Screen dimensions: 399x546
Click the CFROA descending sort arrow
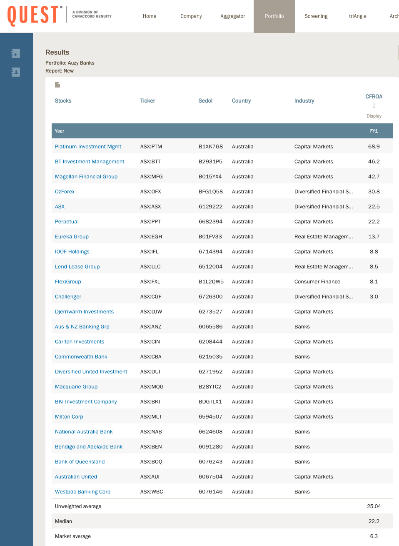(x=374, y=105)
